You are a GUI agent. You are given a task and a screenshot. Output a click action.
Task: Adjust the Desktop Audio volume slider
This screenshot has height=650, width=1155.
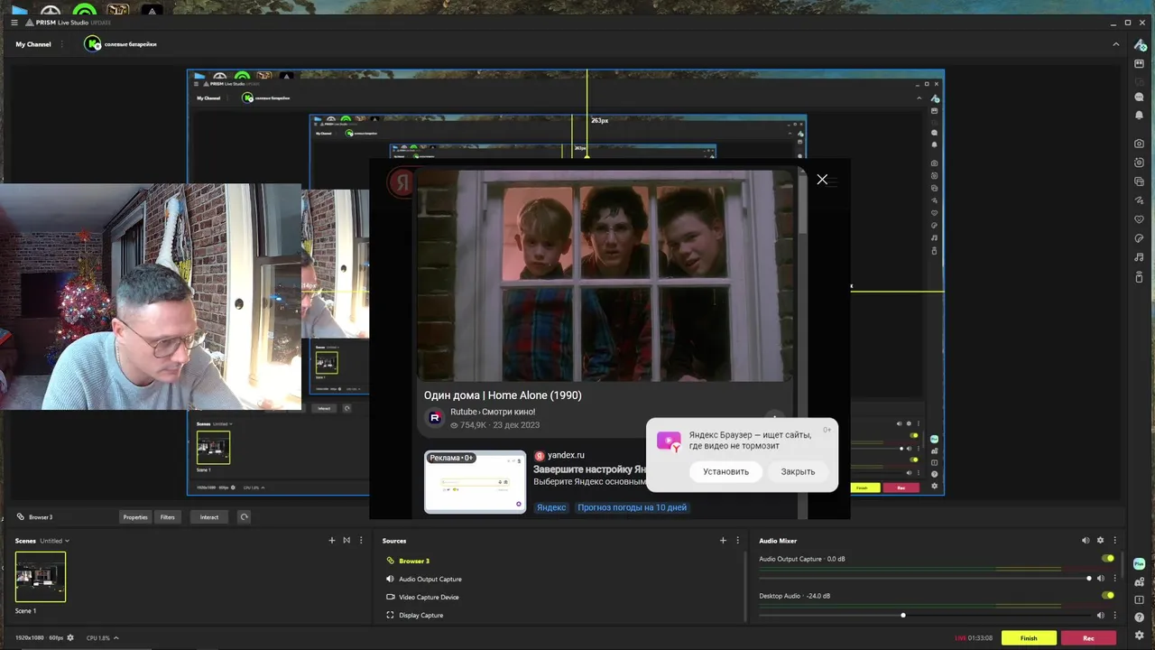click(924, 615)
